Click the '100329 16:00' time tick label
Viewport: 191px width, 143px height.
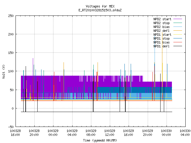pyautogui.click(x=129, y=133)
